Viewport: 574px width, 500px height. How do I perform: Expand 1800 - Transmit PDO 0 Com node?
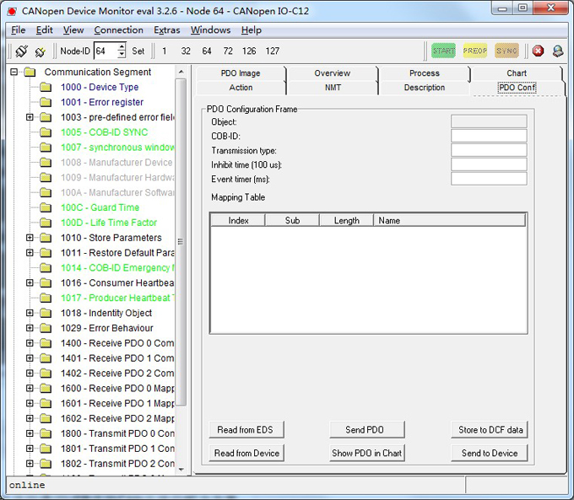point(30,433)
